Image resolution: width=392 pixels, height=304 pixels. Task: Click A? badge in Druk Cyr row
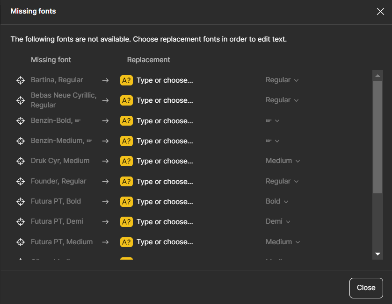pyautogui.click(x=126, y=161)
